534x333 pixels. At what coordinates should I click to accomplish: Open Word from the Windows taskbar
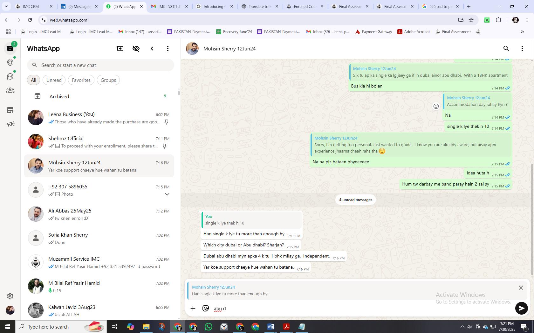271,327
